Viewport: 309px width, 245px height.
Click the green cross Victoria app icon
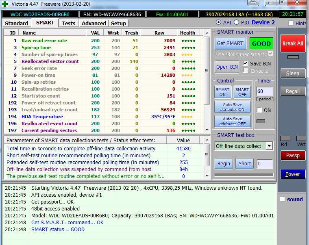click(5, 4)
